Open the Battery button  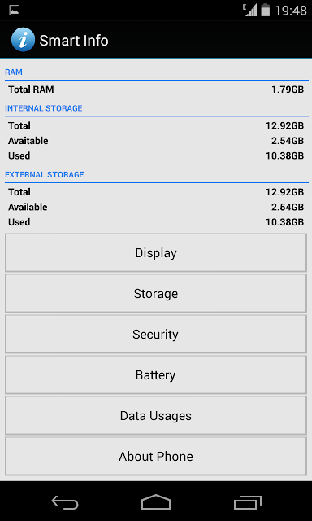pyautogui.click(x=155, y=374)
